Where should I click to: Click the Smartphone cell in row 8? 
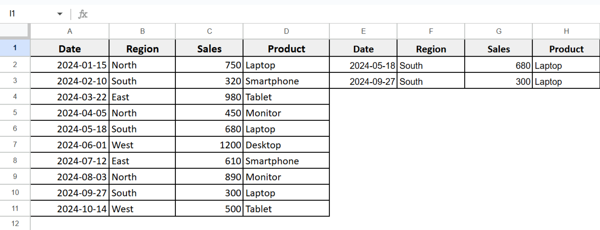coord(286,160)
